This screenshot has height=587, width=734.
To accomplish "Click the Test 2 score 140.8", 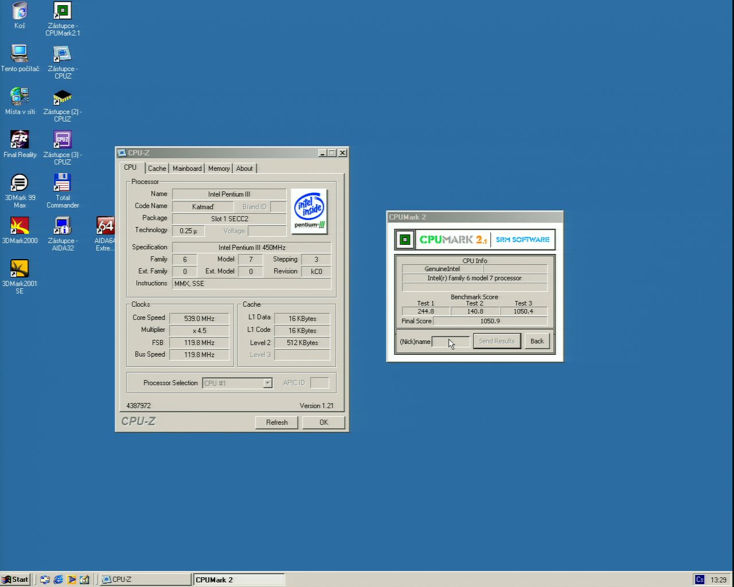I will [475, 311].
